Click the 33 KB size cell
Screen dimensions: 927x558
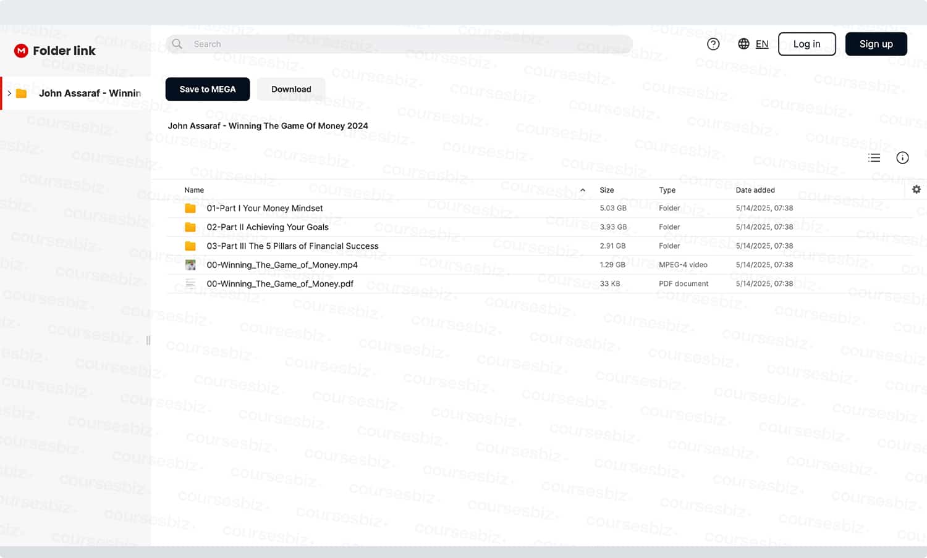pyautogui.click(x=610, y=284)
